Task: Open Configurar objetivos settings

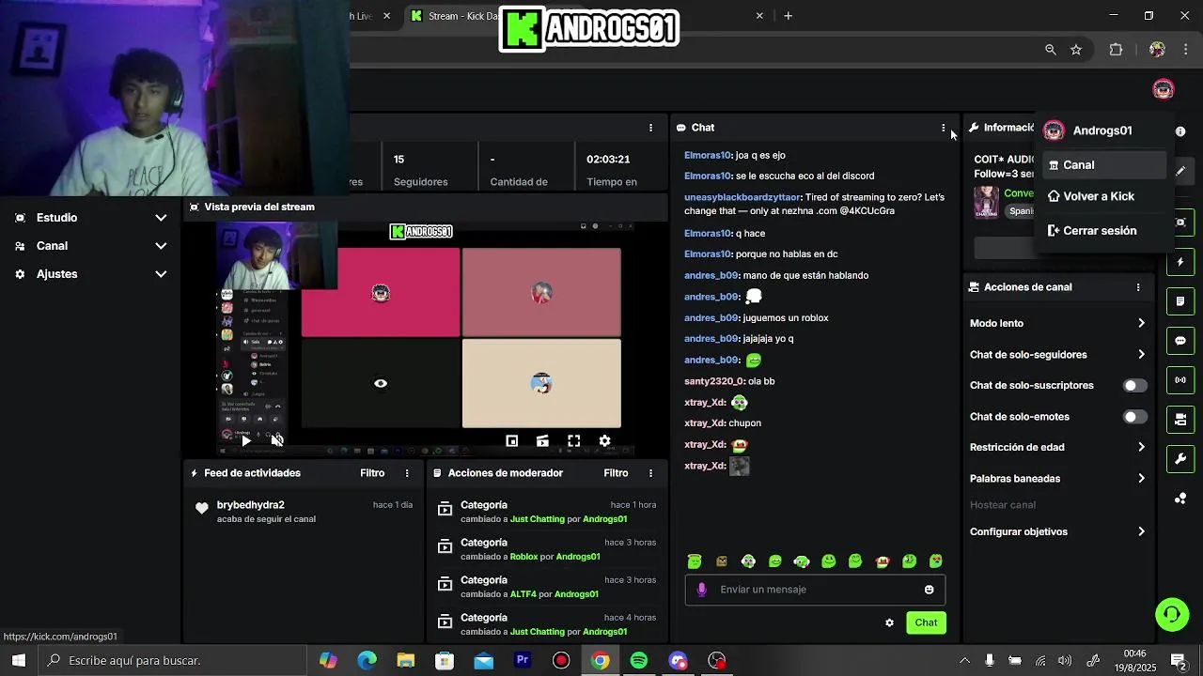Action: (x=1058, y=531)
